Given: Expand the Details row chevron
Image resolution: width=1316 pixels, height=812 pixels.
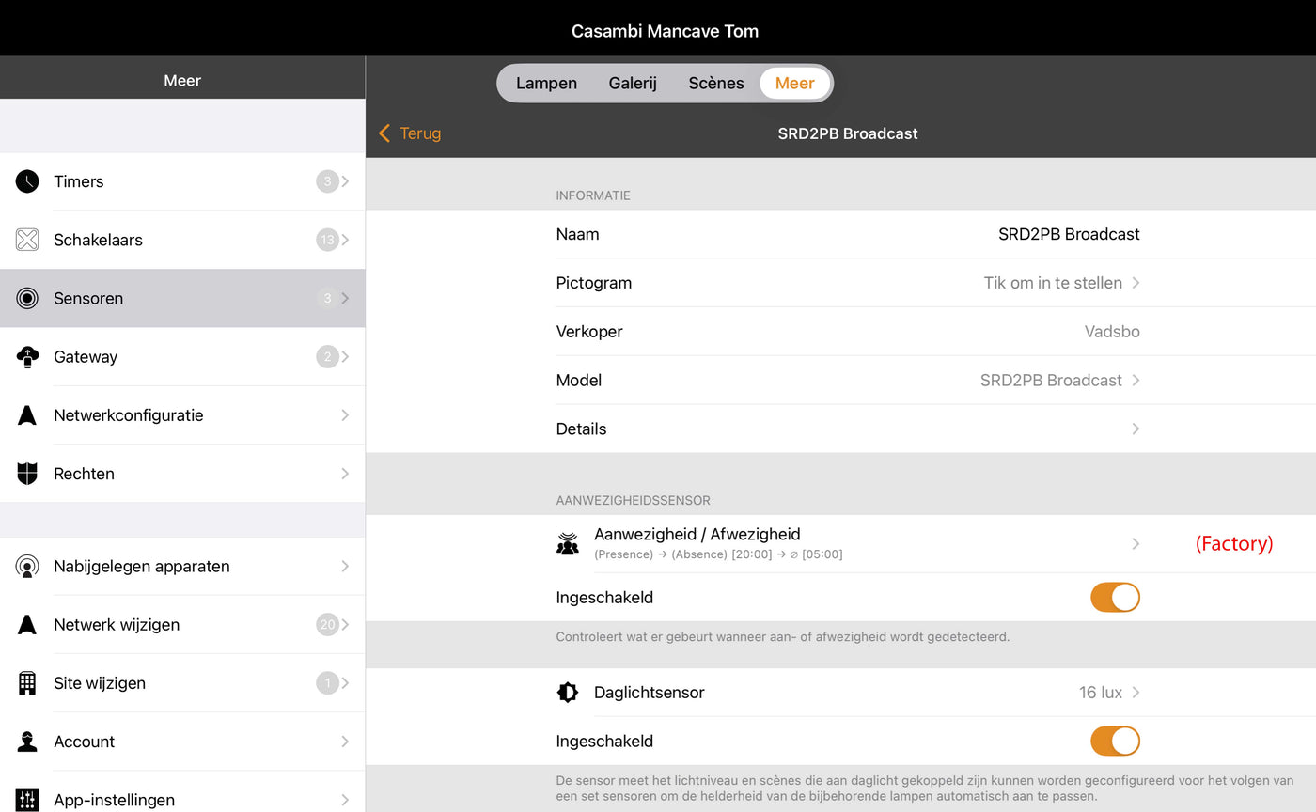Looking at the screenshot, I should 1136,429.
